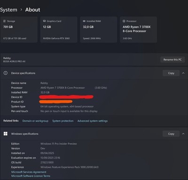Open the 32,0 GB Installed RAM tile
This screenshot has width=188, height=180.
99,30
